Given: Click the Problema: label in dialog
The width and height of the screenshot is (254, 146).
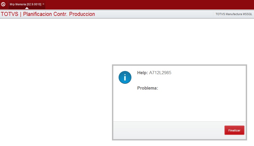Looking at the screenshot, I should point(148,88).
